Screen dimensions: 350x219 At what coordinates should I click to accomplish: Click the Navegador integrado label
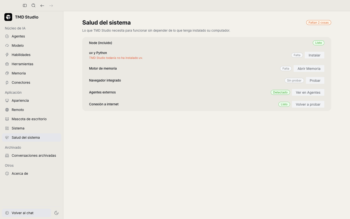pos(105,80)
